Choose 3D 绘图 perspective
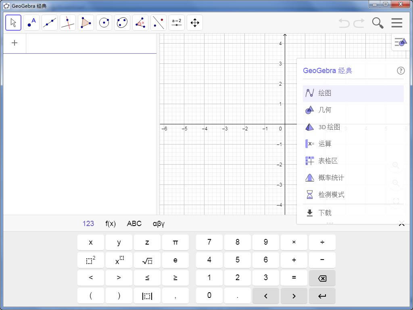This screenshot has height=310, width=413. point(353,127)
